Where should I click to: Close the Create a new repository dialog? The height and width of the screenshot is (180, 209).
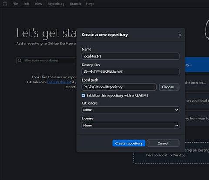(180, 35)
